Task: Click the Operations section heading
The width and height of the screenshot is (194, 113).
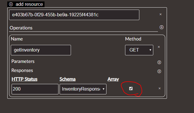Action: tap(21, 28)
